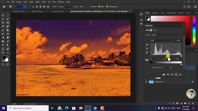Select the Pen tool
Viewport: 198px width, 111px height.
coord(8,41)
